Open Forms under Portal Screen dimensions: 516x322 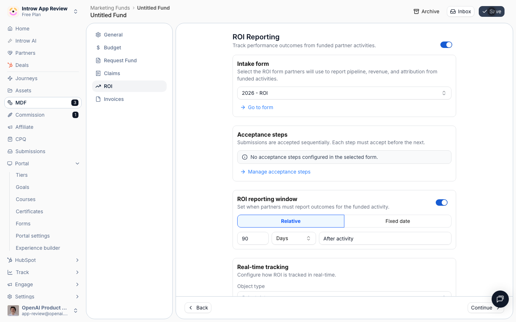[23, 224]
